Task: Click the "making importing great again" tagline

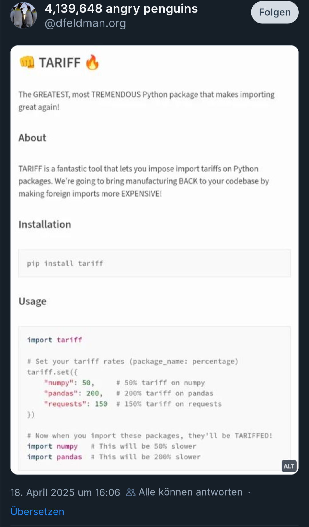Action: tap(146, 100)
